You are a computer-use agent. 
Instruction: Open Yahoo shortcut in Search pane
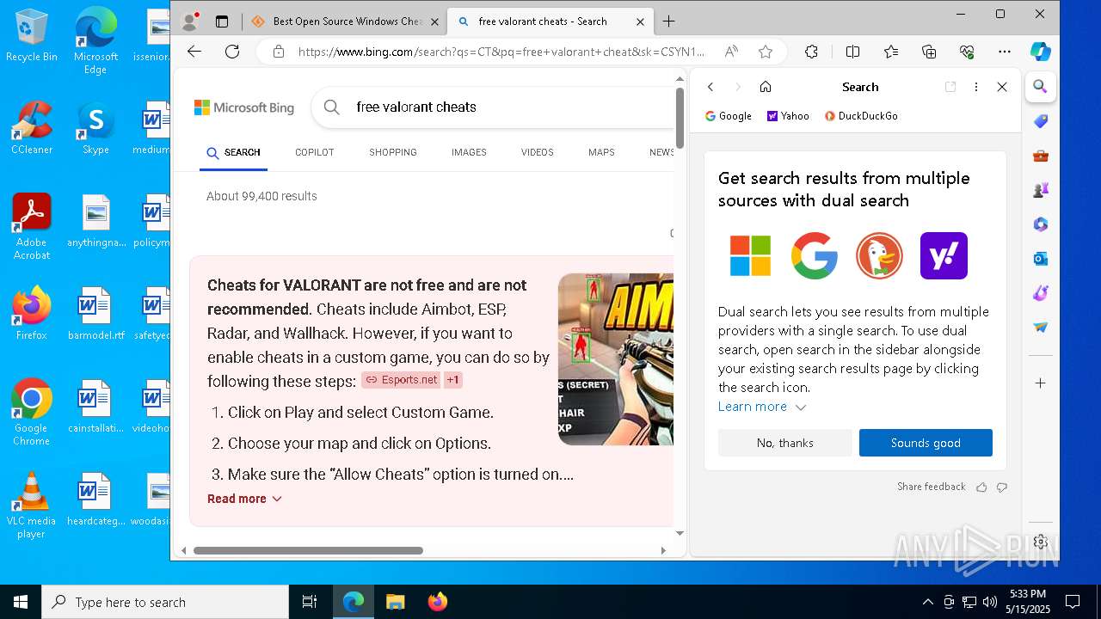(788, 116)
